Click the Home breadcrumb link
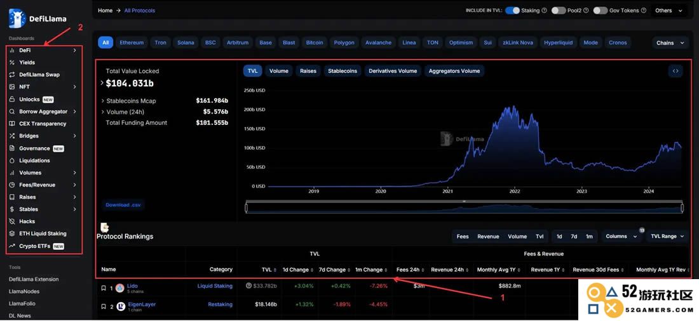Screen dimensions: 699x321 point(105,11)
